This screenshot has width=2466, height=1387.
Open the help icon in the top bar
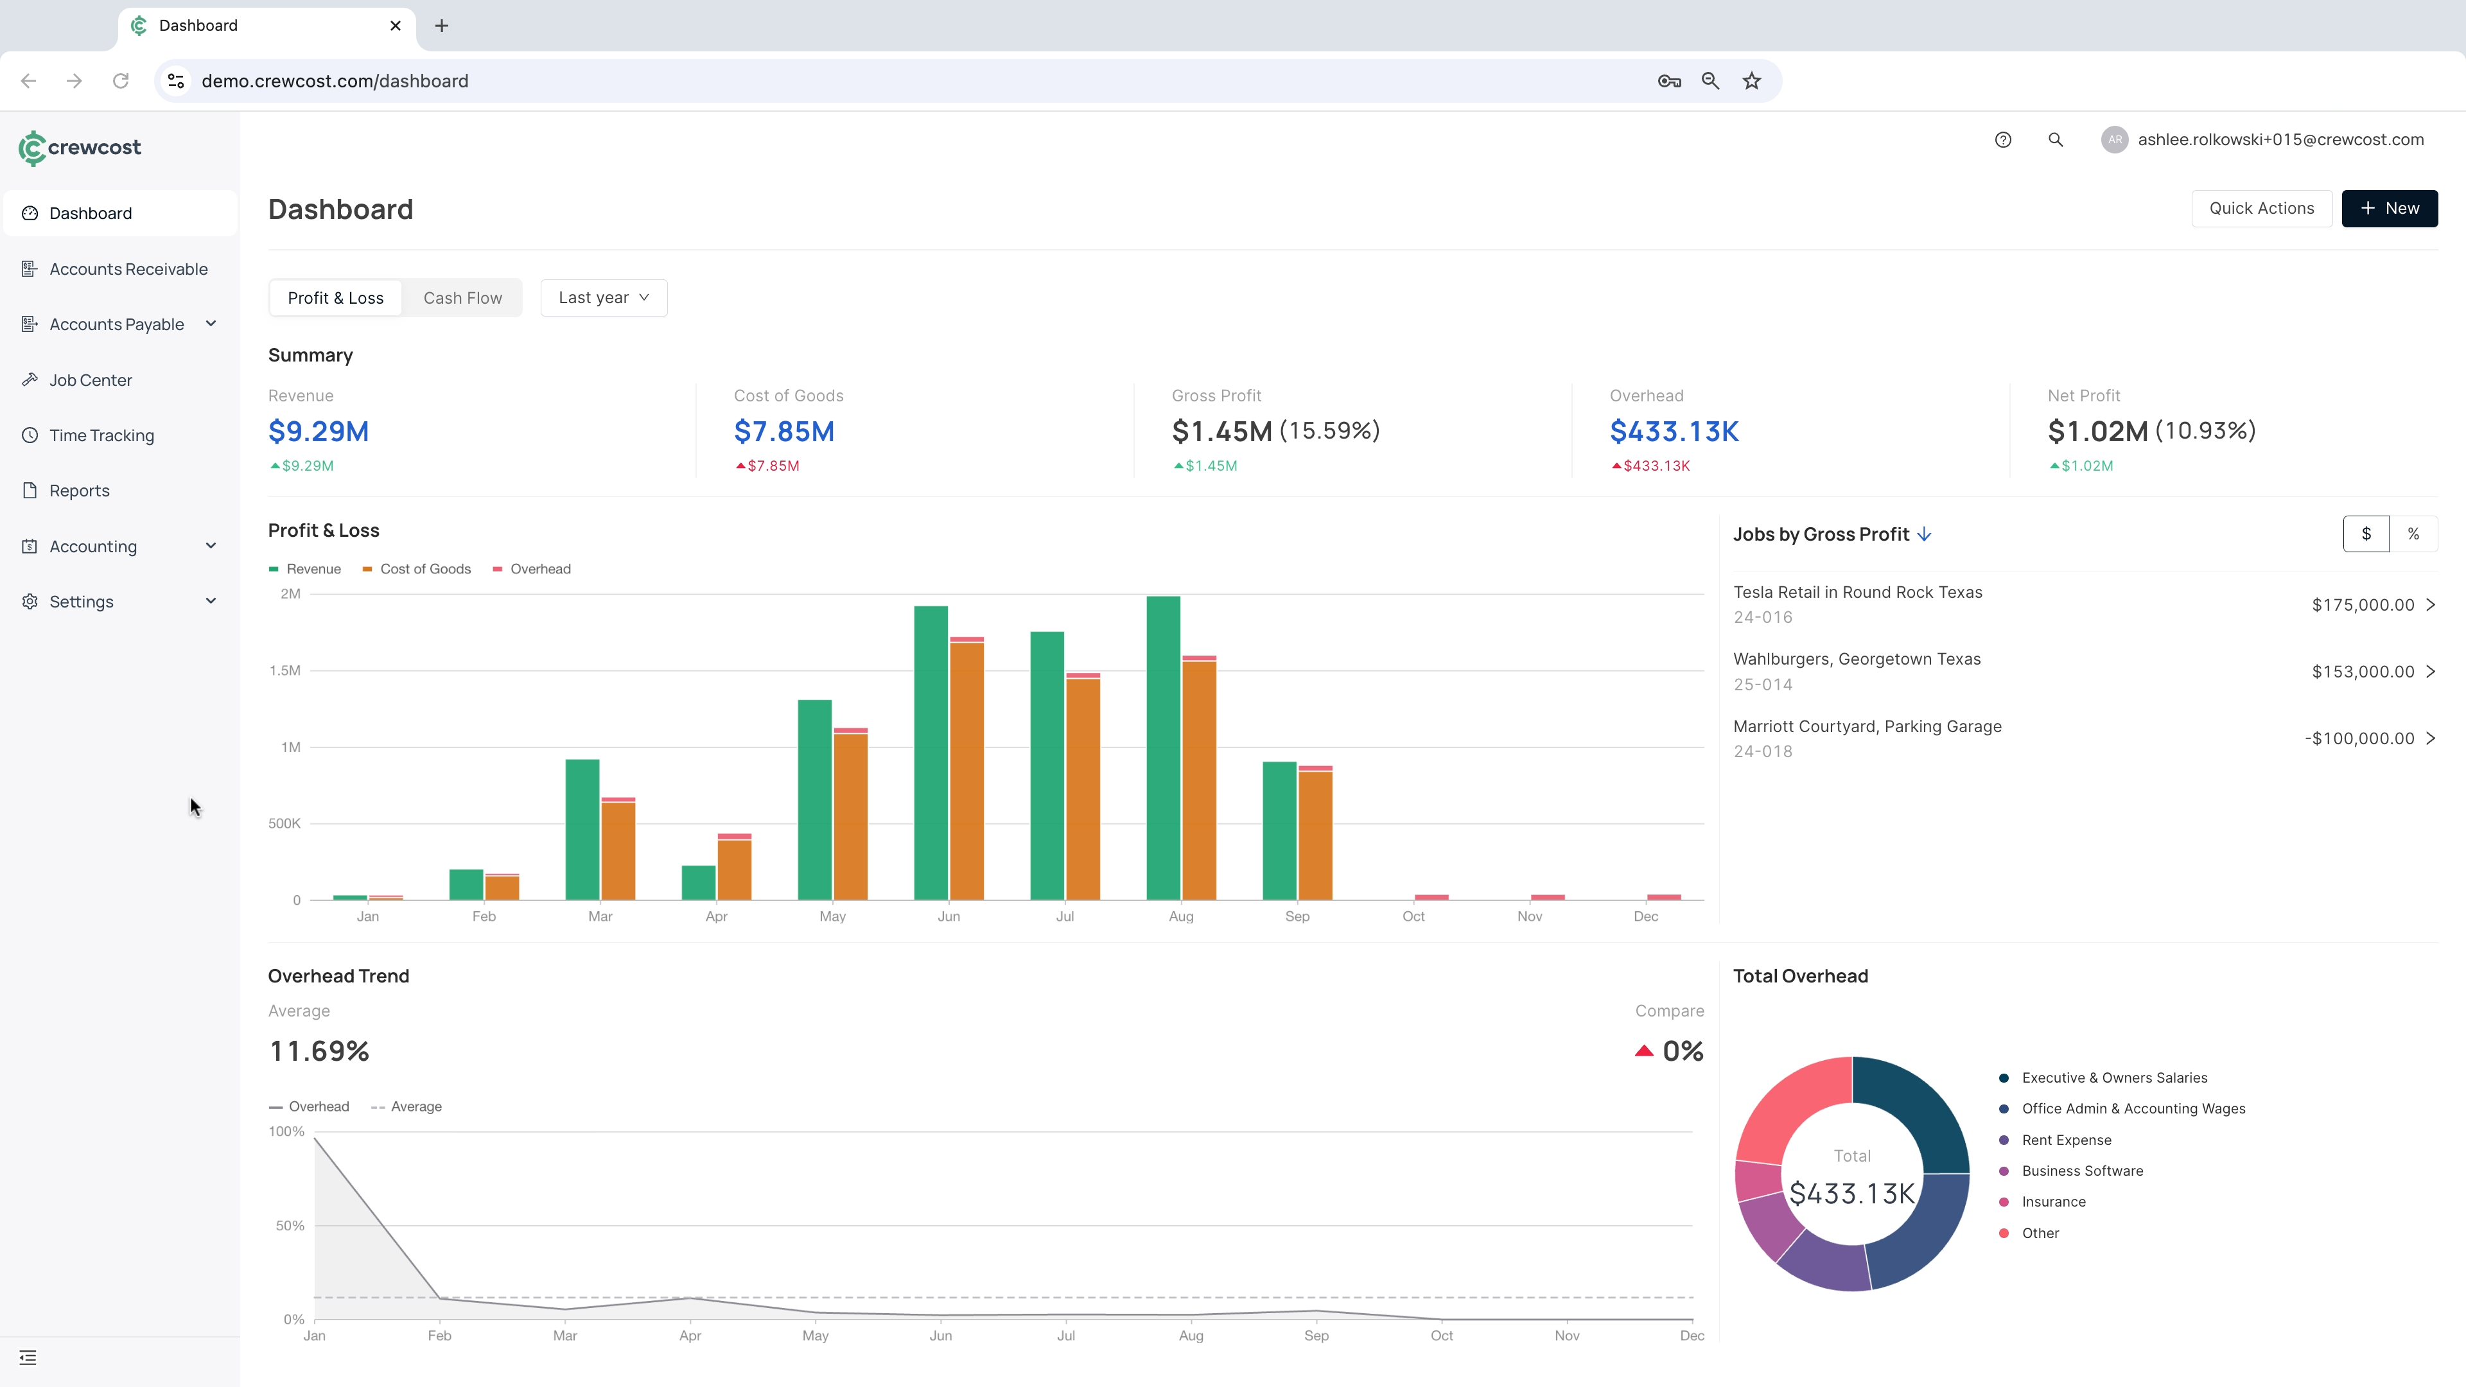pyautogui.click(x=2003, y=140)
